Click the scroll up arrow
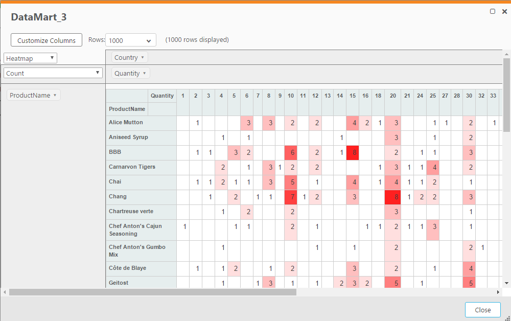Screen dimensions: 511x321 506,54
